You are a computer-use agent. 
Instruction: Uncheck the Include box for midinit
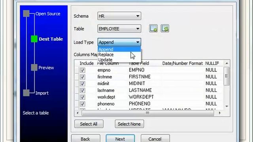point(83,84)
